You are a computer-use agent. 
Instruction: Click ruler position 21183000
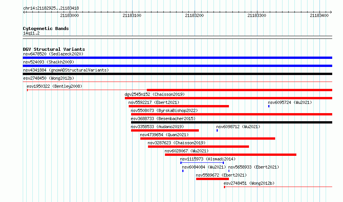(69, 15)
